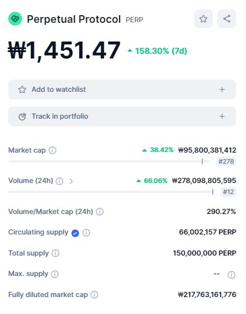This screenshot has height=314, width=246.
Task: Track PERP in portfolio
Action: pos(122,116)
